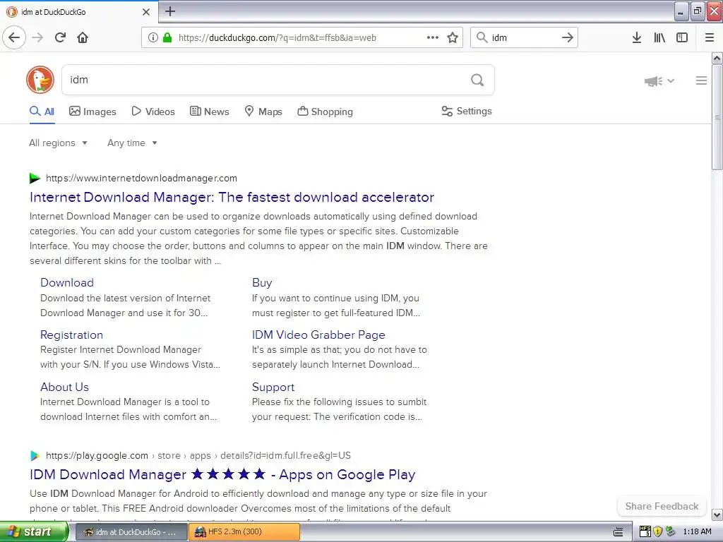Select idm at DuckDuckGo taskbar button
The width and height of the screenshot is (723, 542).
point(131,532)
